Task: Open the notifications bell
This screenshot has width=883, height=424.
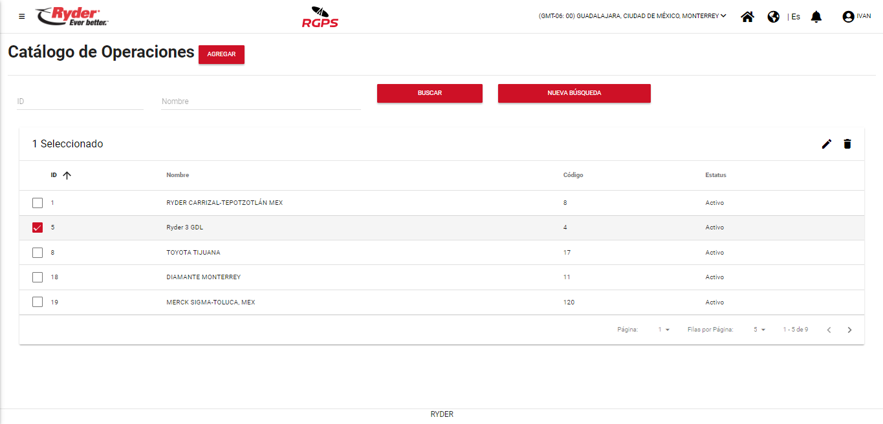Action: coord(816,17)
